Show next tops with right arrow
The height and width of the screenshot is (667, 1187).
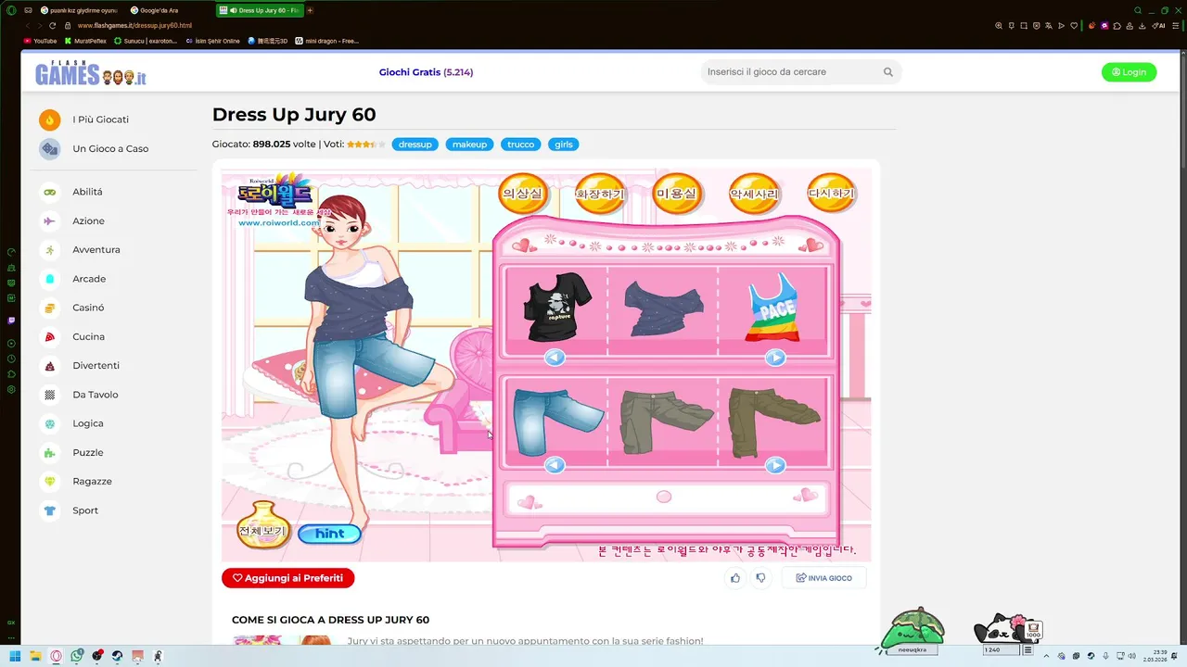coord(775,358)
